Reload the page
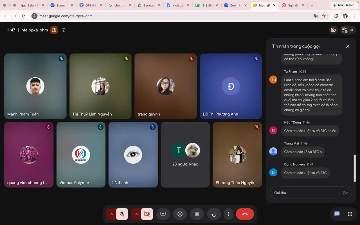This screenshot has width=360, height=225. click(x=24, y=16)
